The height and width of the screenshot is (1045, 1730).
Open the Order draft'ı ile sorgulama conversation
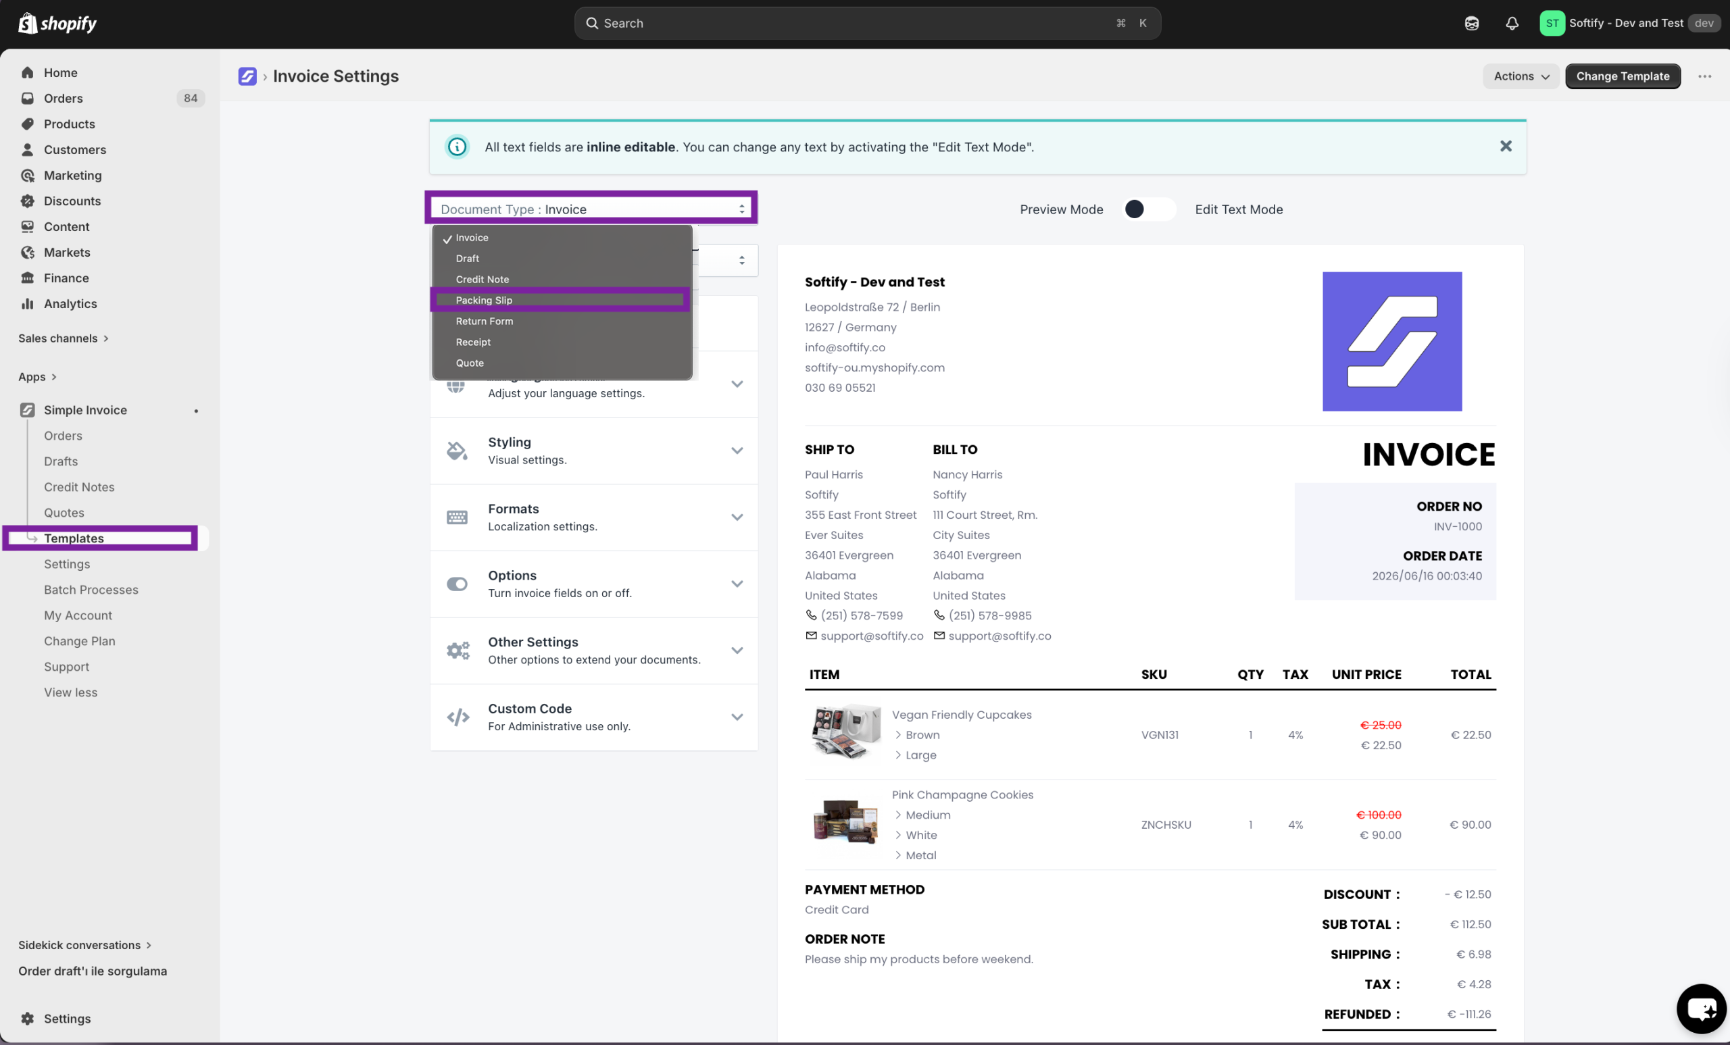click(93, 971)
